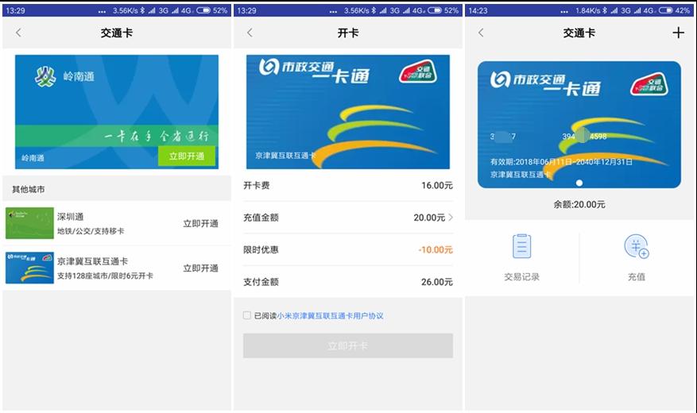Open 小米京津冀互联互通卡用户协议 link

click(331, 316)
